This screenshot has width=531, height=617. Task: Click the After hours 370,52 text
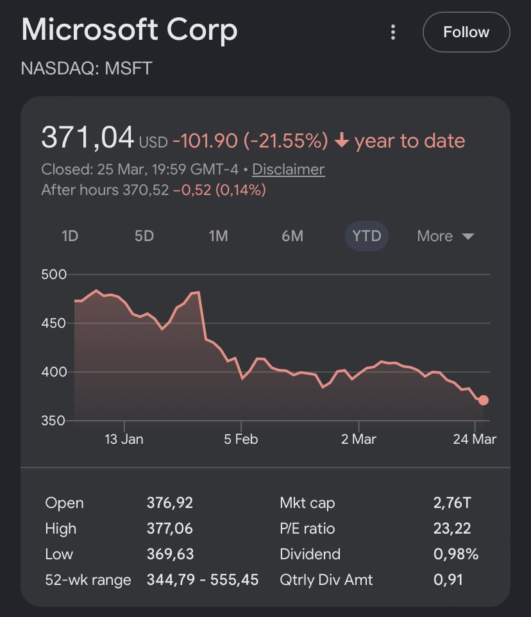pos(105,190)
